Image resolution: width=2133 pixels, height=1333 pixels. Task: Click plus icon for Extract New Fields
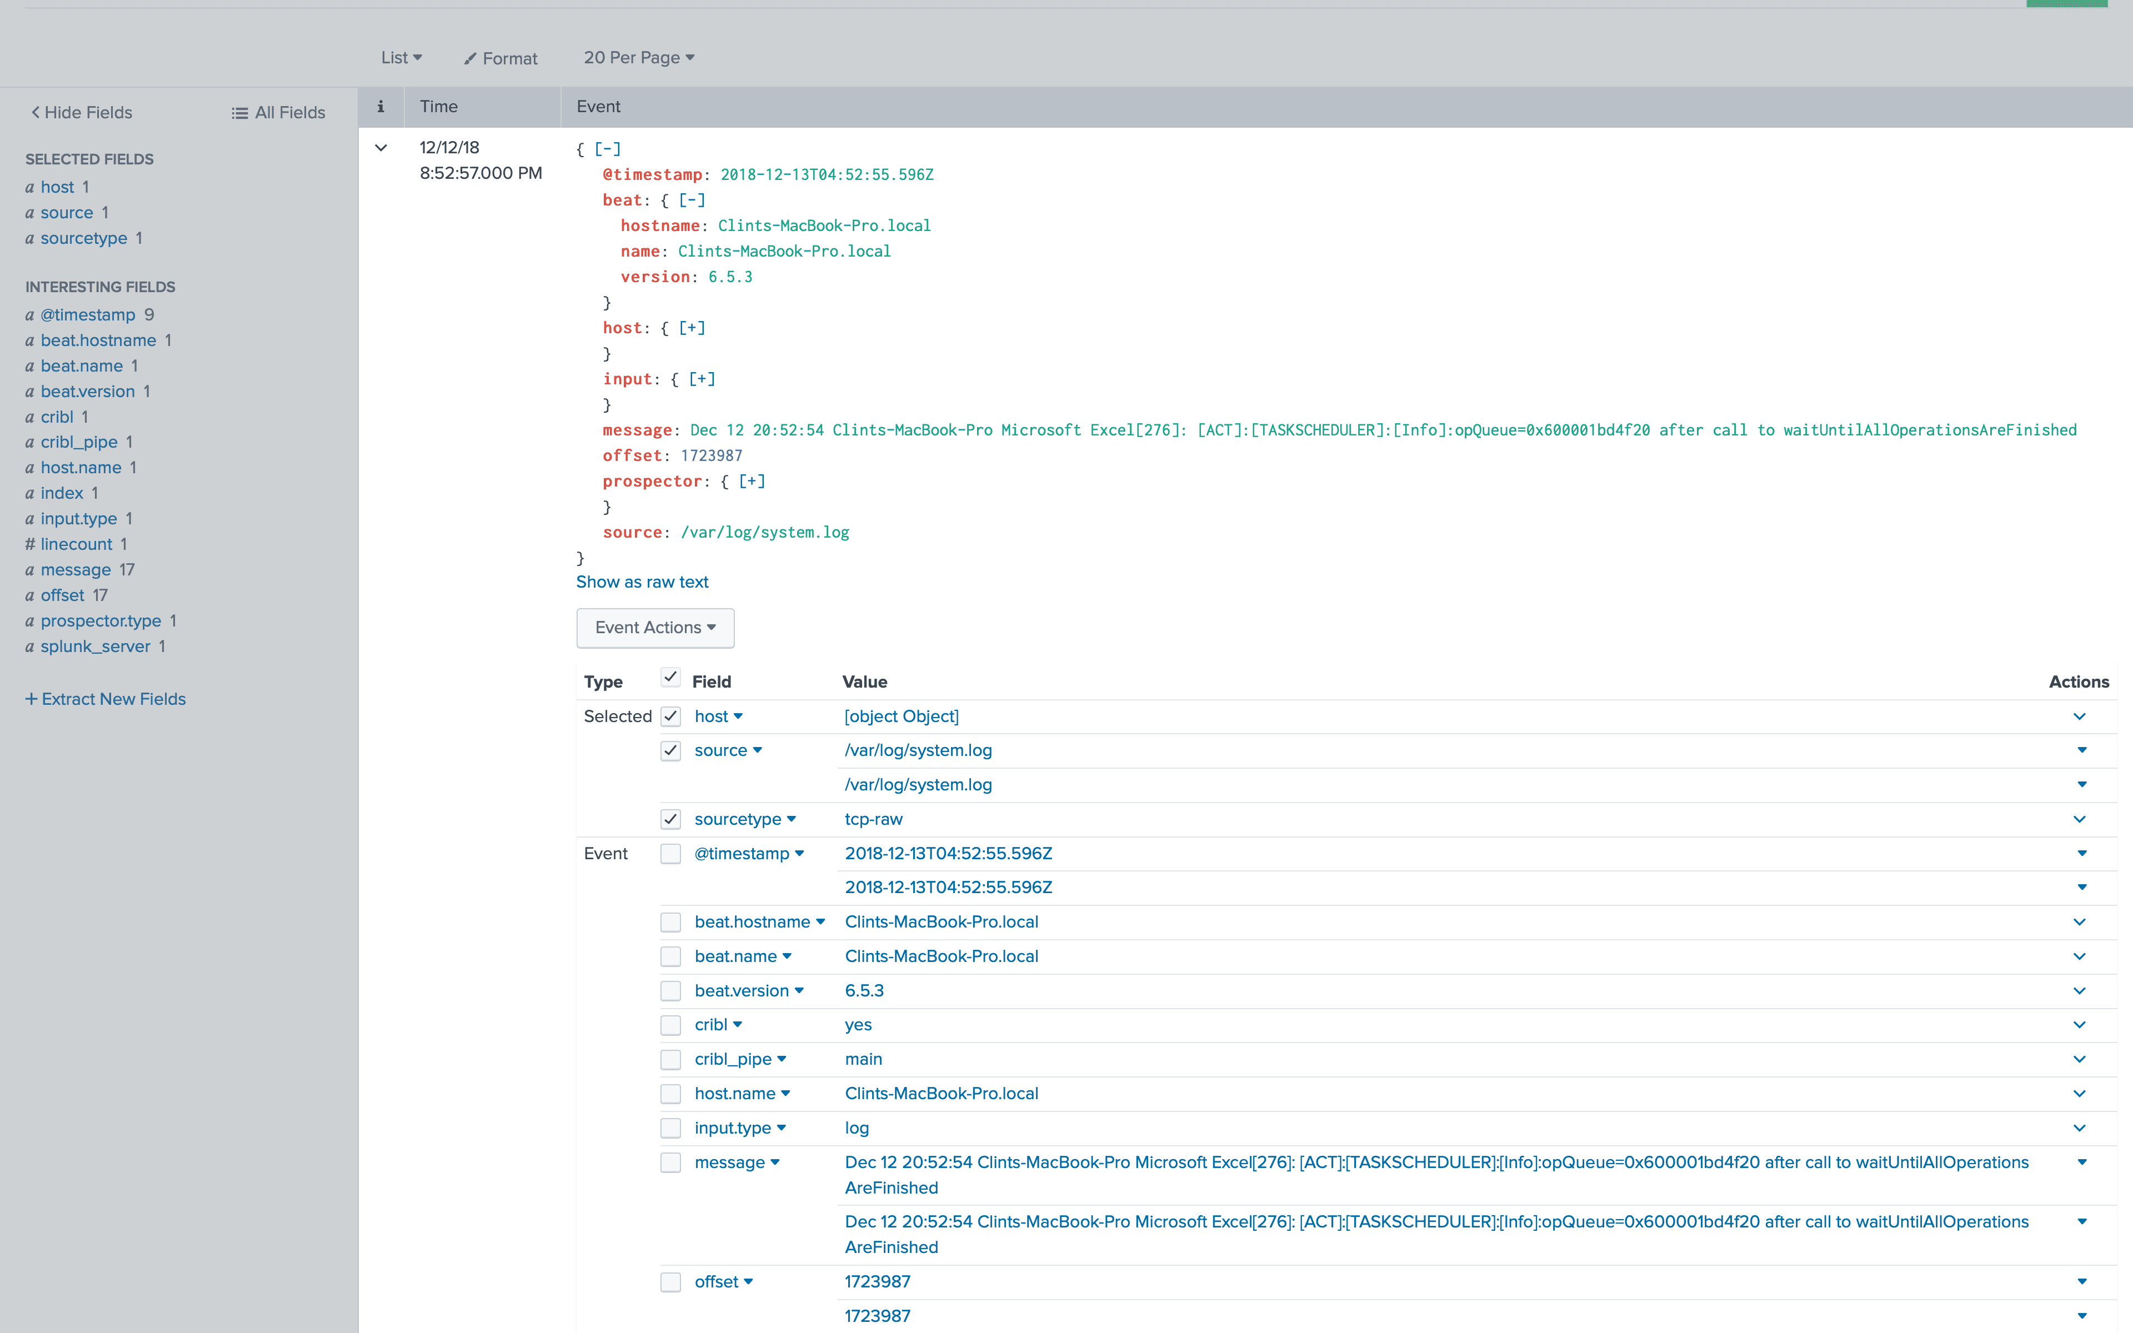[31, 699]
